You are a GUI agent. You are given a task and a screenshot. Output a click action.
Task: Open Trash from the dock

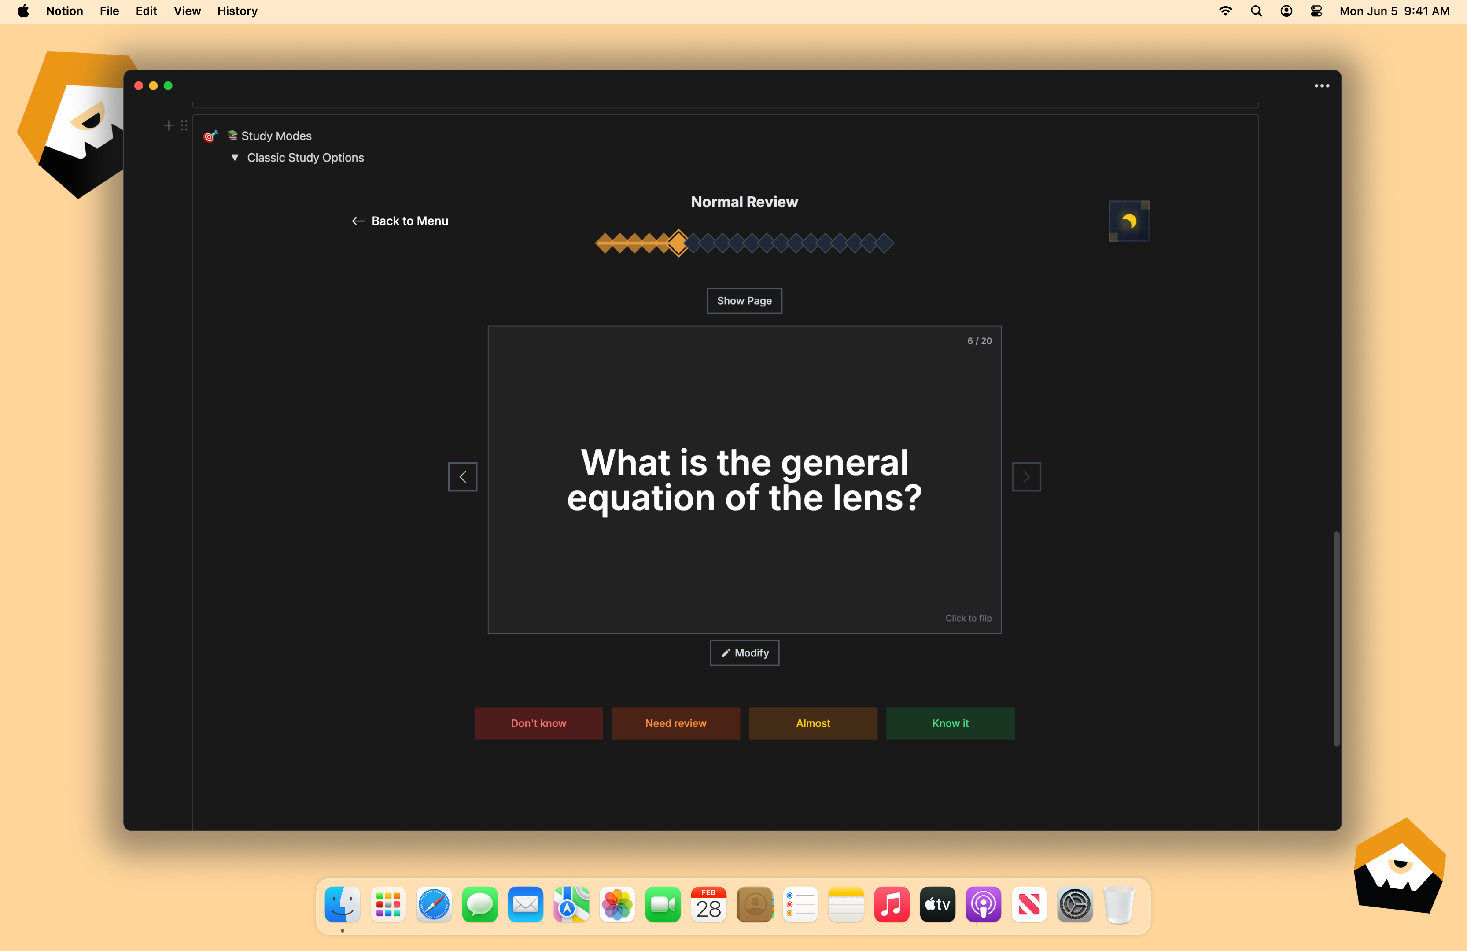tap(1119, 904)
